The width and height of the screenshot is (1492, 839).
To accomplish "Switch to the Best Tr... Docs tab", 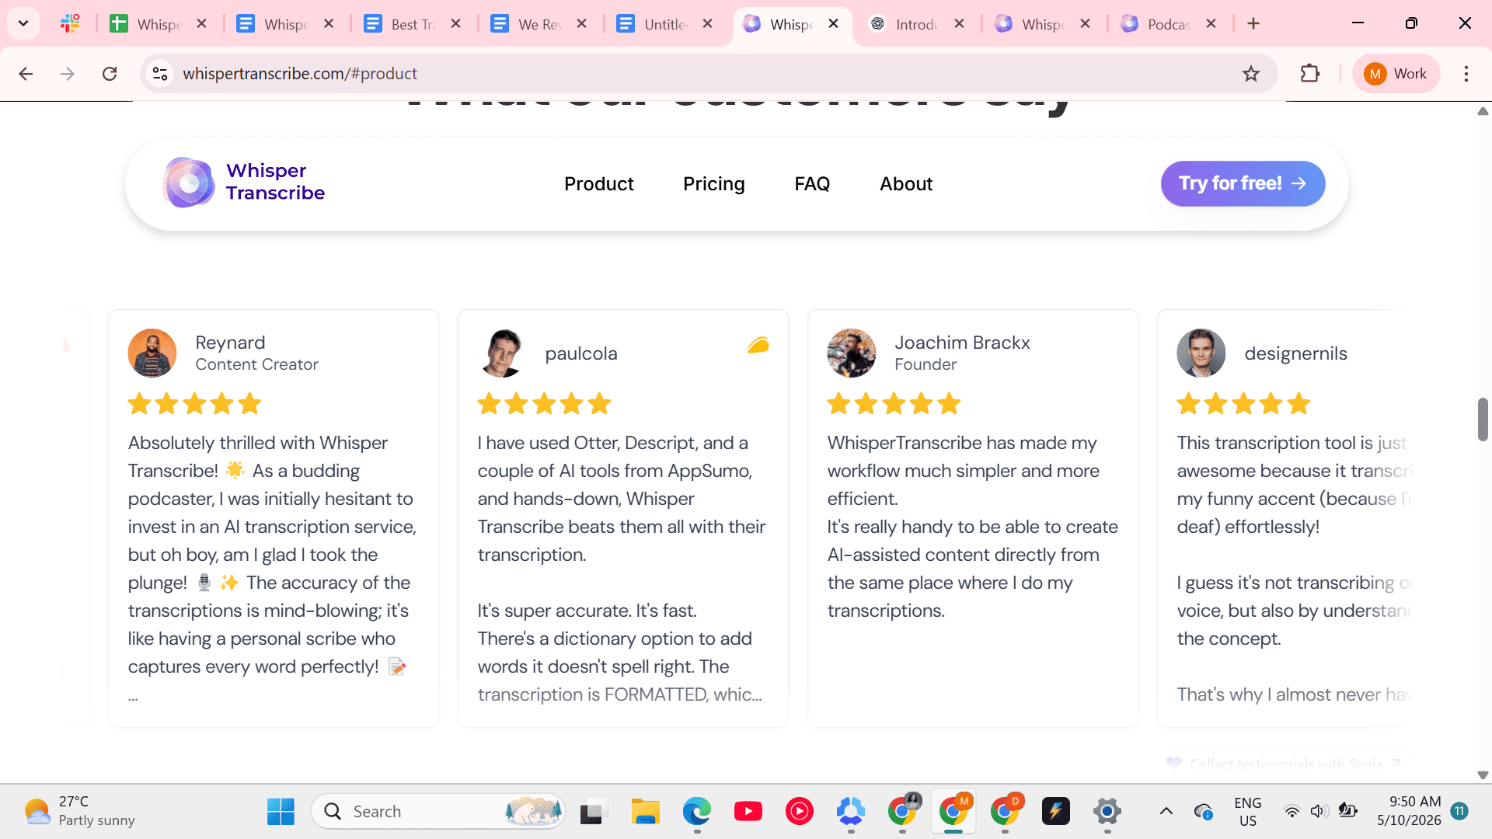I will click(x=412, y=24).
